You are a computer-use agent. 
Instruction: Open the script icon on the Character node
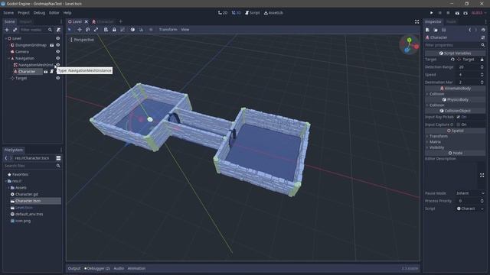[x=52, y=72]
